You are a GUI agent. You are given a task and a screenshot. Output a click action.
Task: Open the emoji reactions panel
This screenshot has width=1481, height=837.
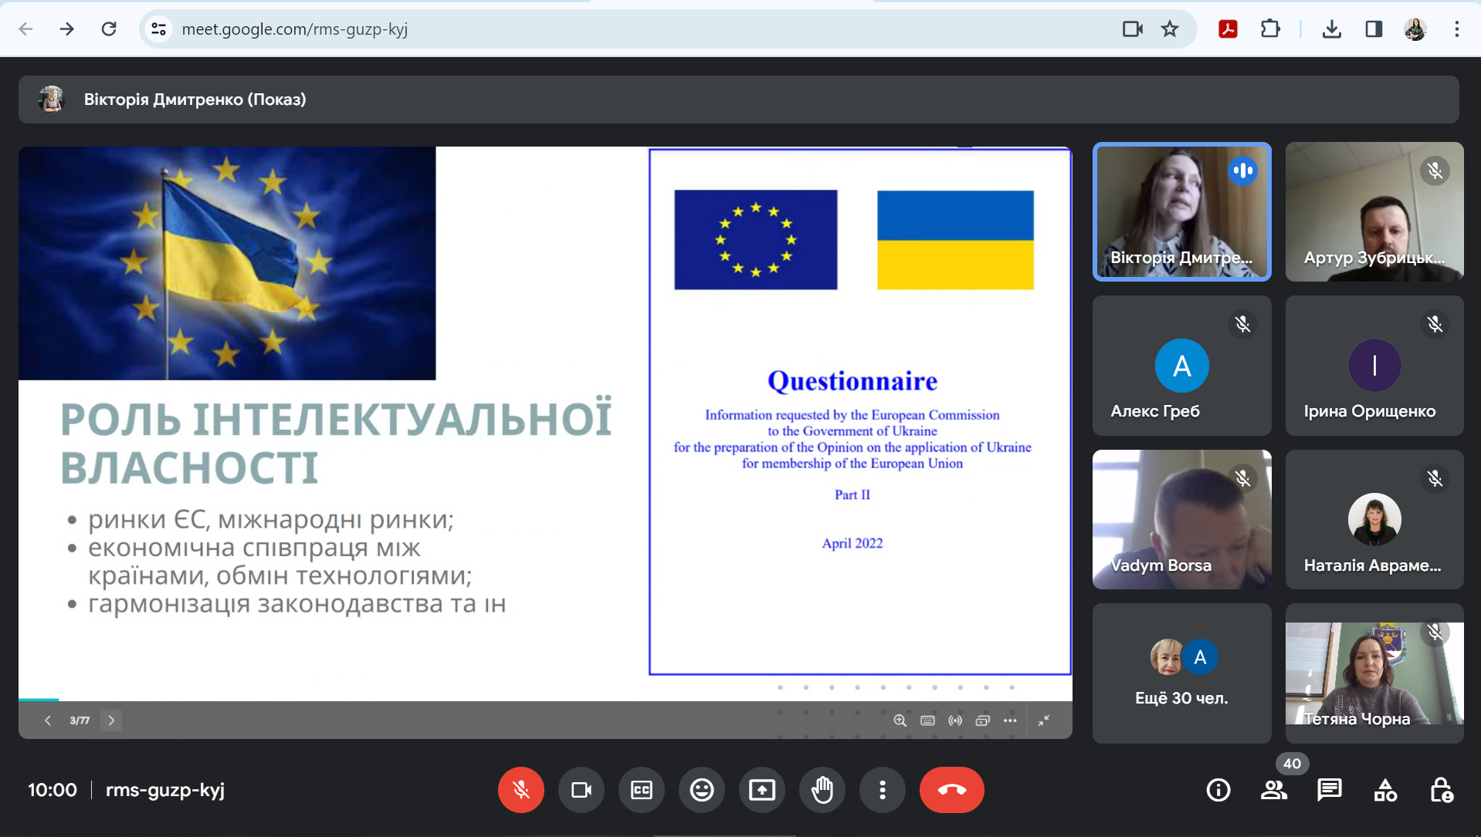(x=702, y=790)
